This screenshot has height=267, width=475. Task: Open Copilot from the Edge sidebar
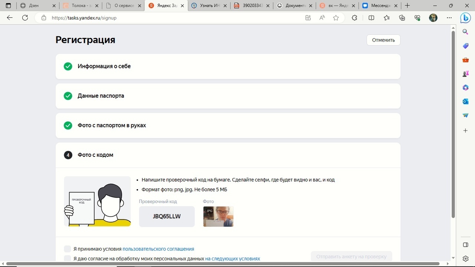(465, 18)
